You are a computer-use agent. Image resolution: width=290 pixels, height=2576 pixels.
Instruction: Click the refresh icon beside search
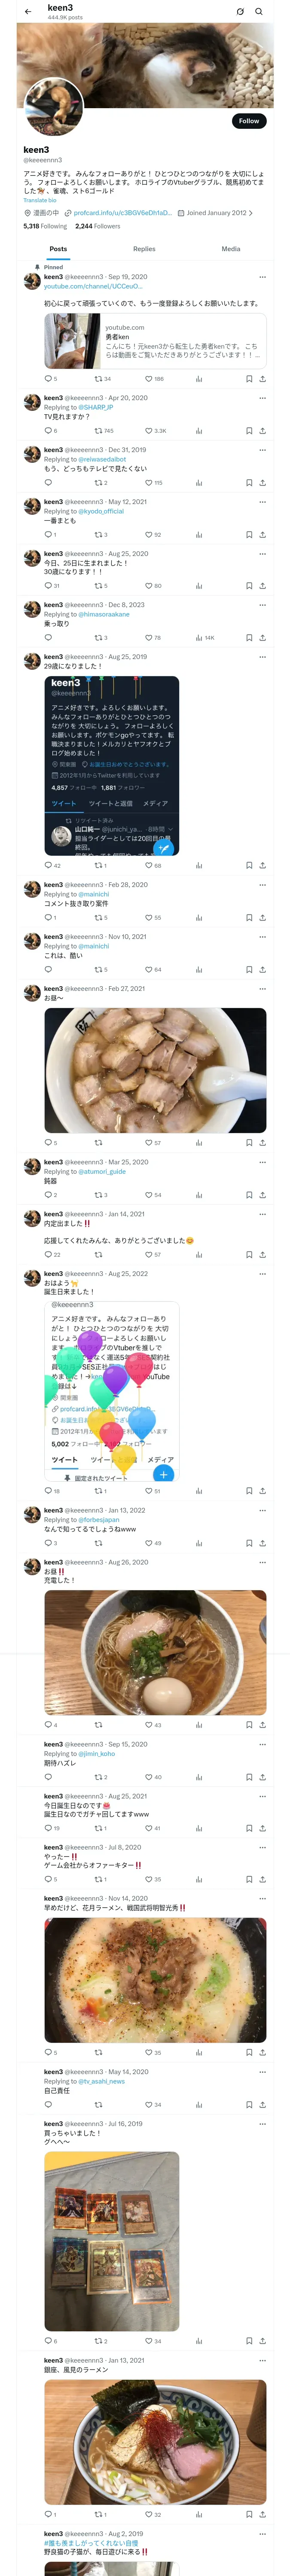pos(240,12)
